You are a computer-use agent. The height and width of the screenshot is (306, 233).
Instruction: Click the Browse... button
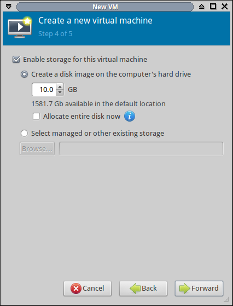37,149
